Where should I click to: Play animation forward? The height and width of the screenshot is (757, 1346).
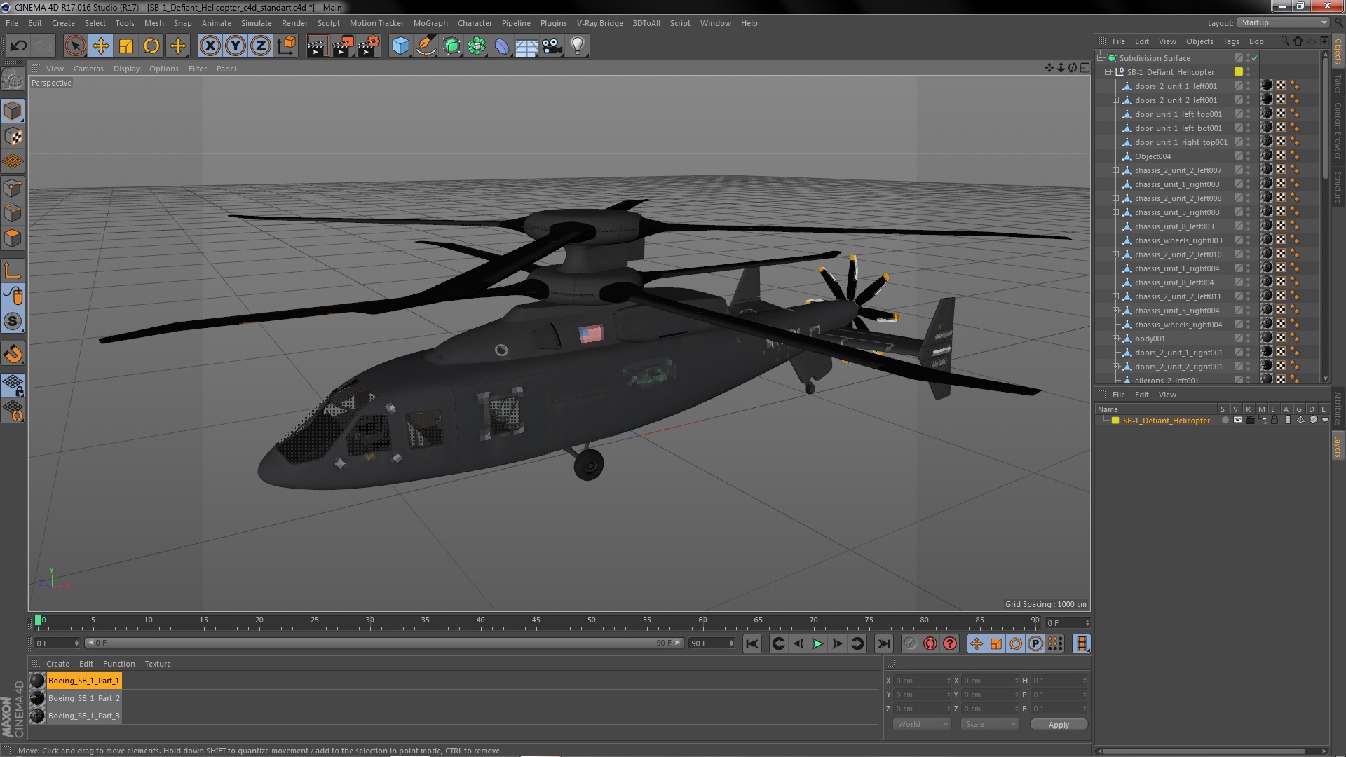[817, 643]
